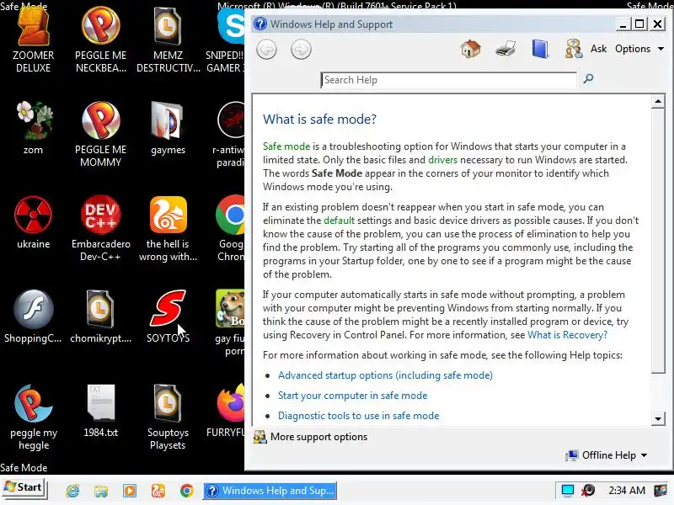Click the help scrollbar up arrow
The image size is (674, 505).
(658, 101)
